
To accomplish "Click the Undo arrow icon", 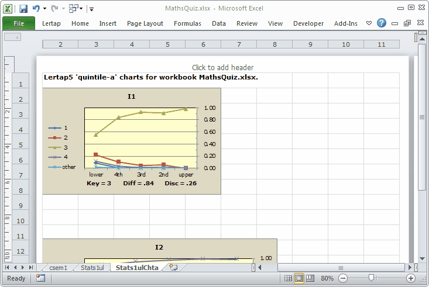I will click(36, 9).
